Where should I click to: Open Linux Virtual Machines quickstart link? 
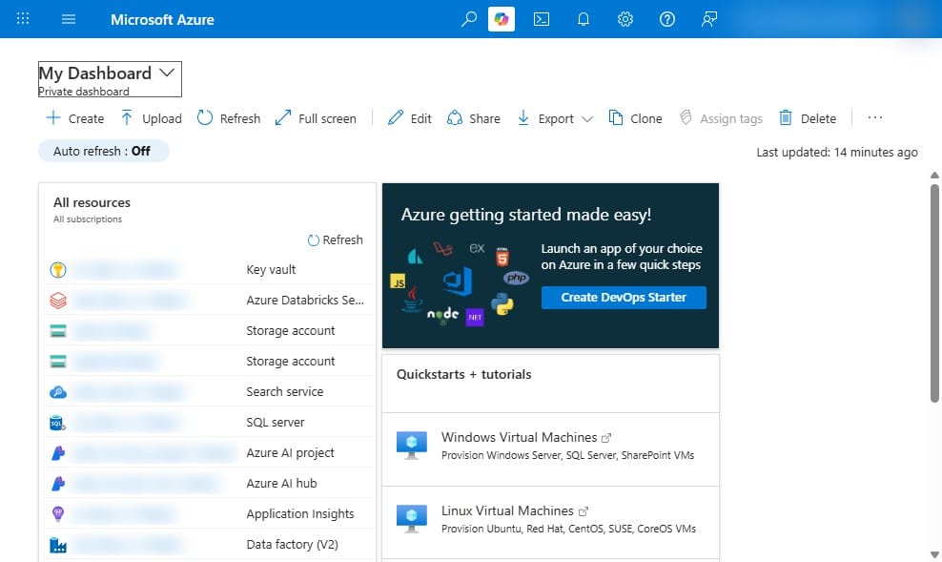507,510
